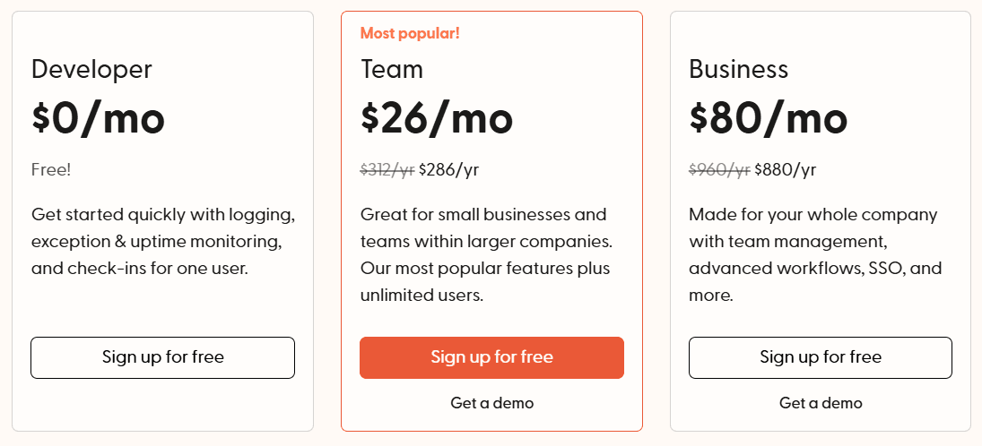
Task: Open Get a demo link in Team plan
Action: [491, 403]
